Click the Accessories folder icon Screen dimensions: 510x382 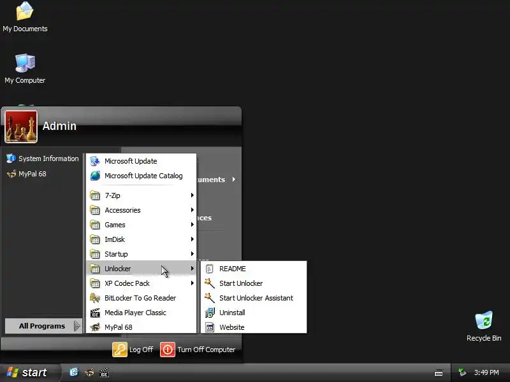(95, 210)
